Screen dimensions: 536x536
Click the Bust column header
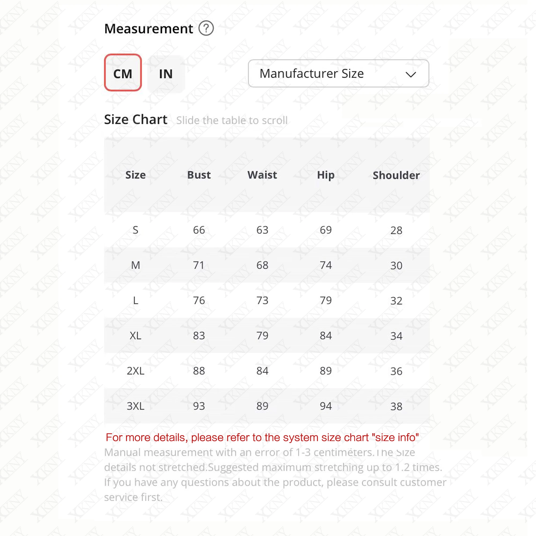point(199,175)
